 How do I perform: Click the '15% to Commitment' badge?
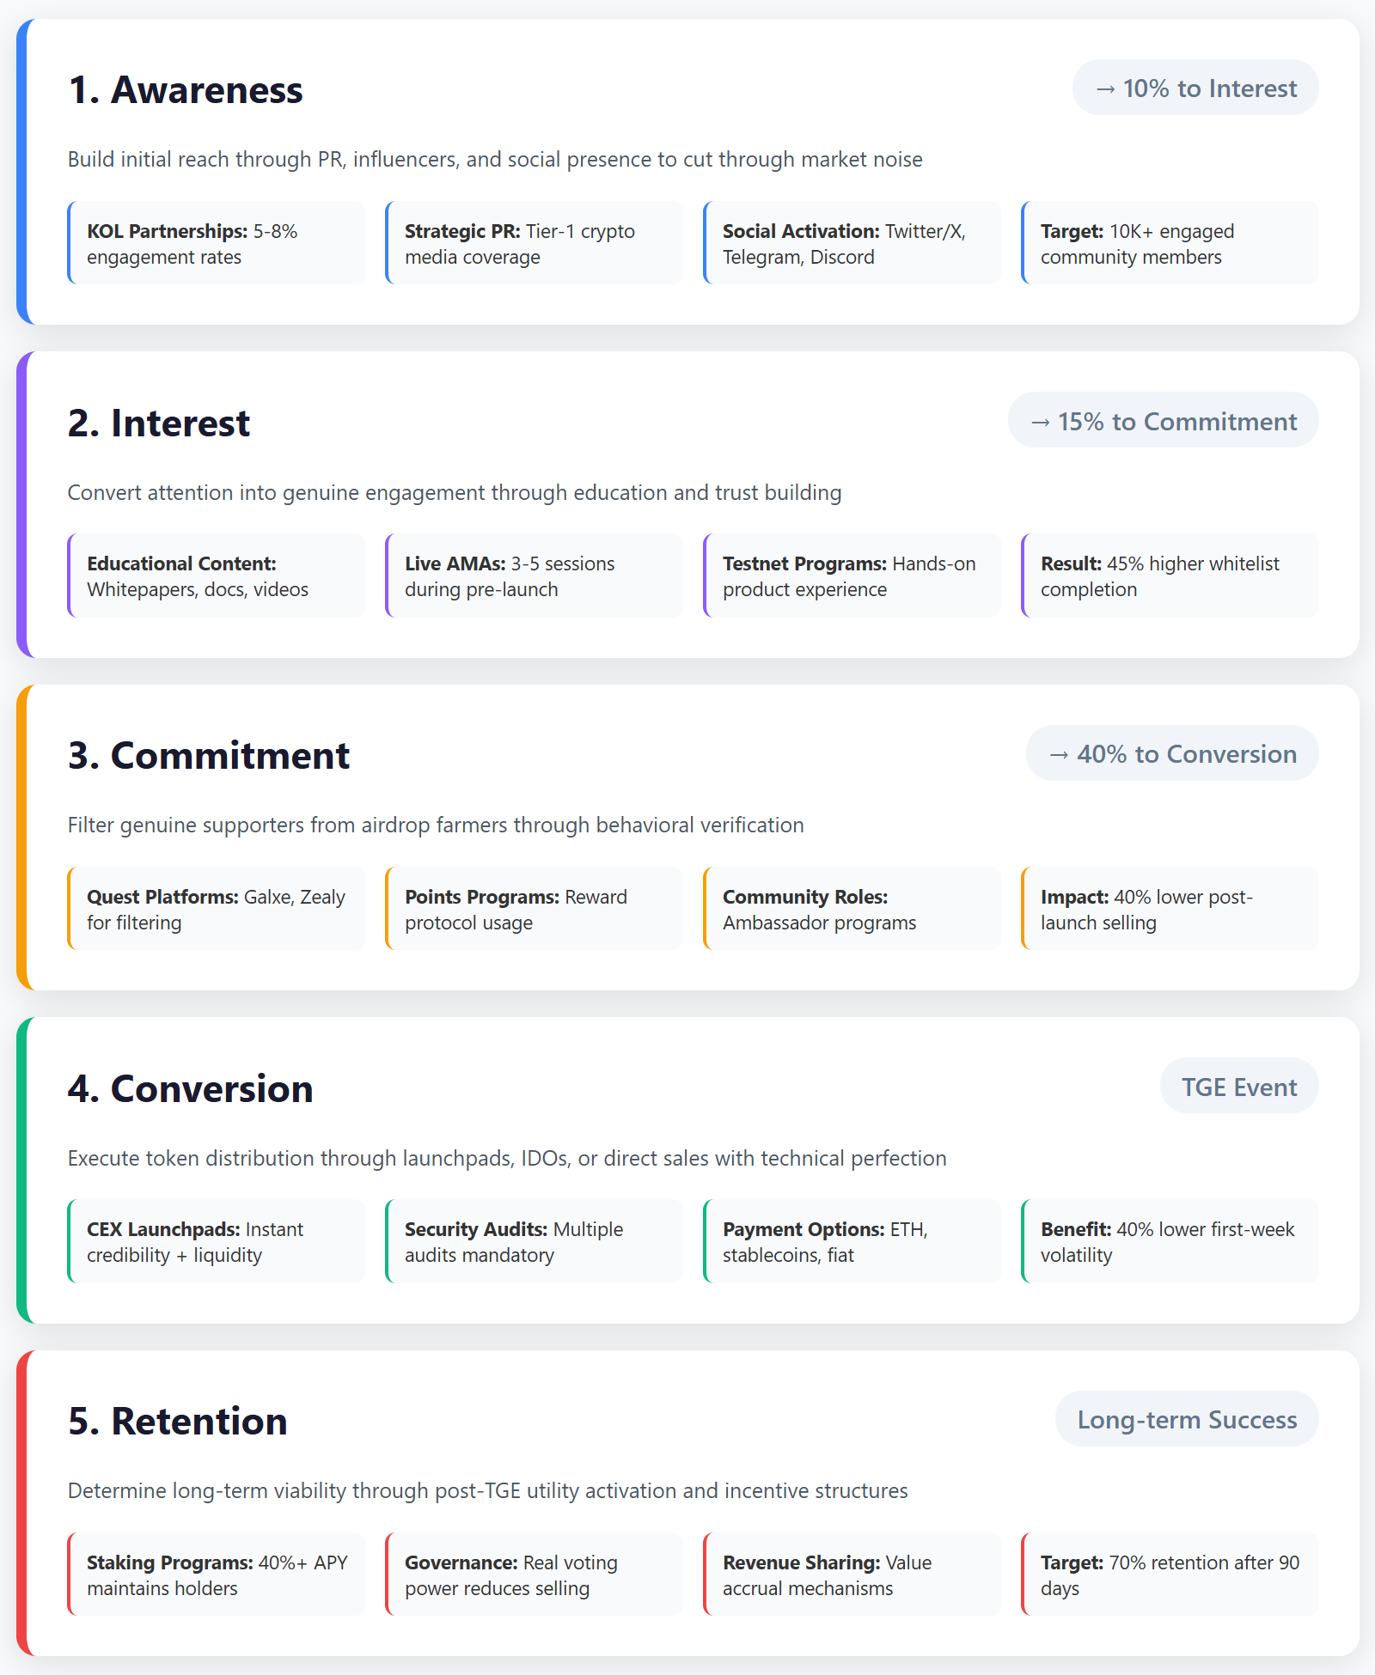click(1163, 421)
